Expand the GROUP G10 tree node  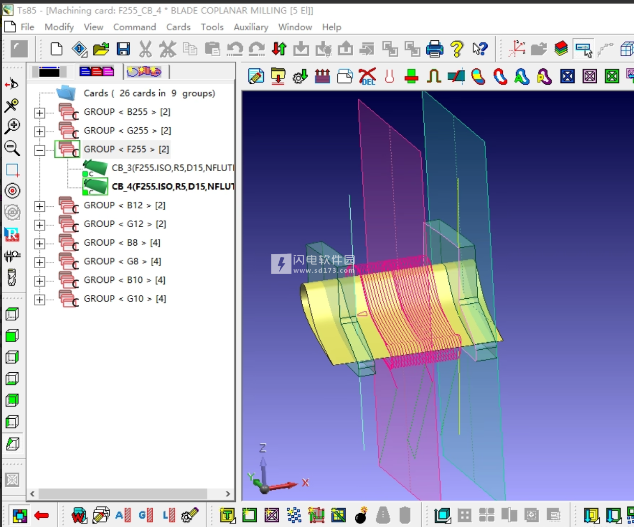click(x=40, y=300)
